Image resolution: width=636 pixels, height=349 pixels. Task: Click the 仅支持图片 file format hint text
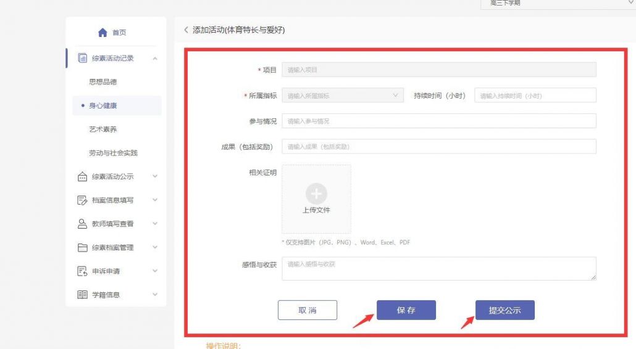[x=346, y=242]
